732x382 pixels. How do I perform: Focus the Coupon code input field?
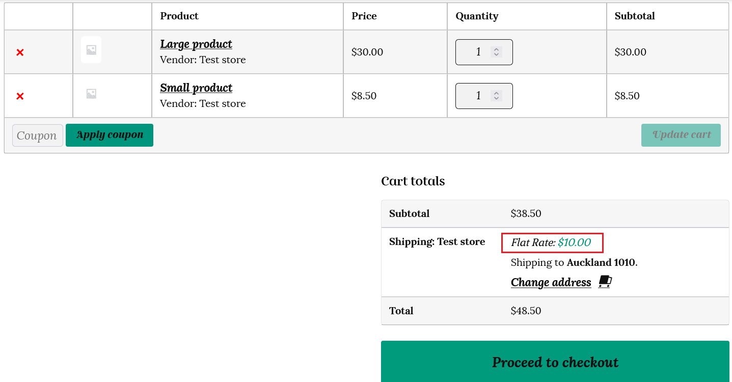click(x=37, y=135)
